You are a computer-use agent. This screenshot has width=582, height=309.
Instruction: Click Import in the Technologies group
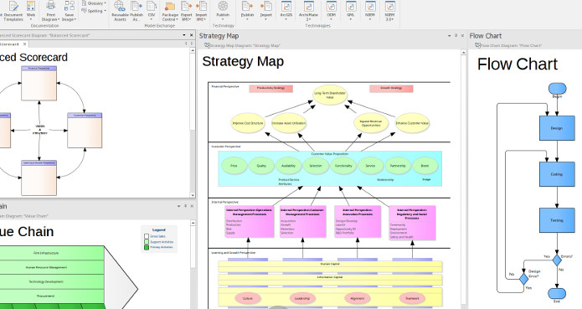coord(265,10)
